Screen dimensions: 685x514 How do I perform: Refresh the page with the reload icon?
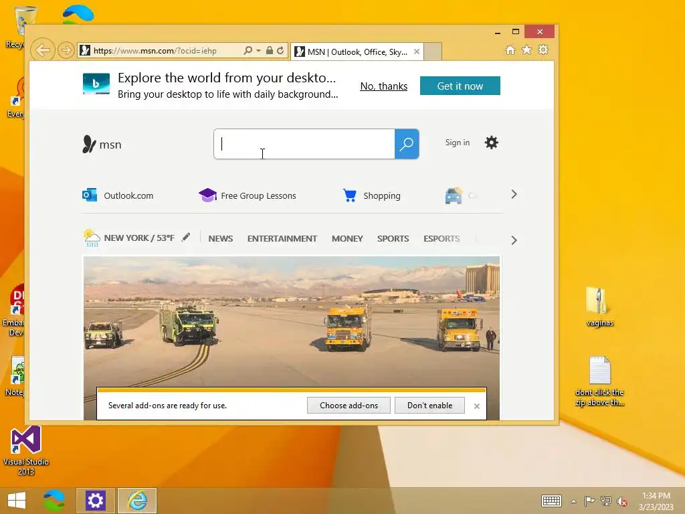pos(280,51)
